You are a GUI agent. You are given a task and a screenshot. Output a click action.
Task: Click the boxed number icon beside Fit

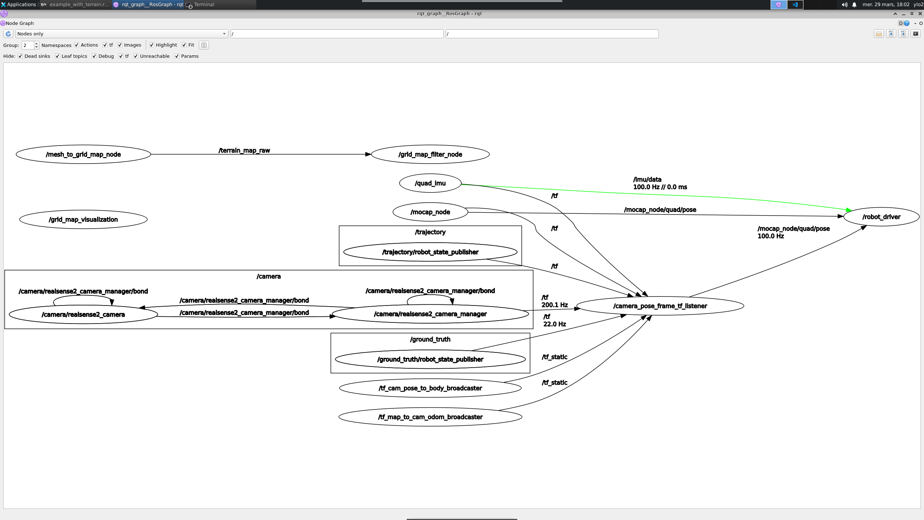coord(204,45)
